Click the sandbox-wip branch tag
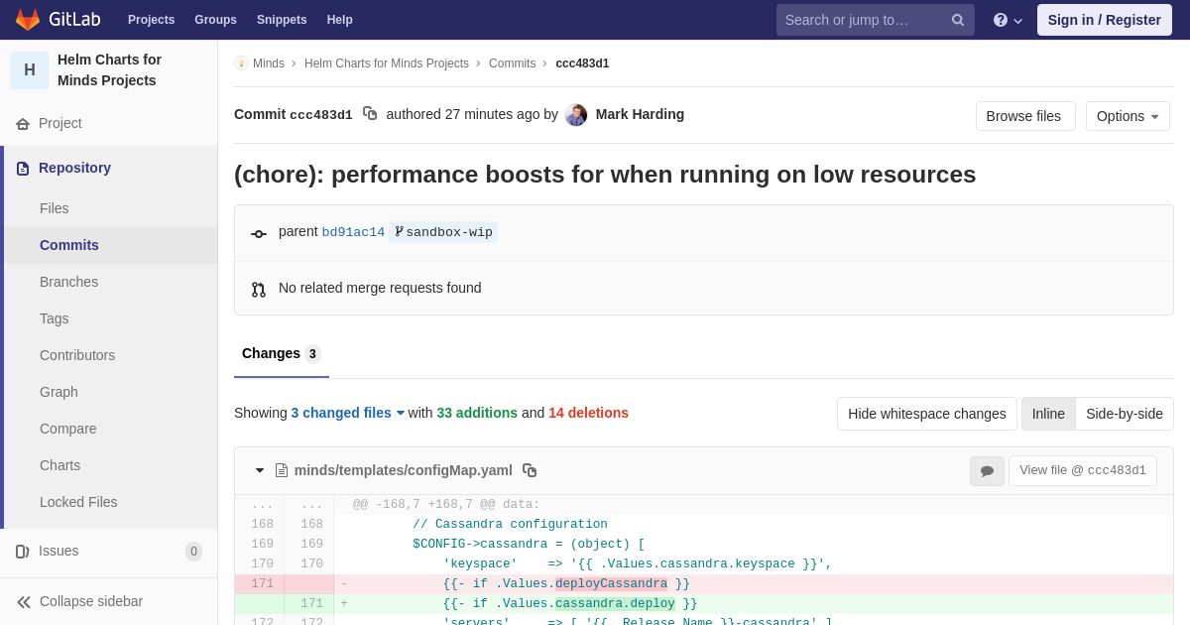 443,232
